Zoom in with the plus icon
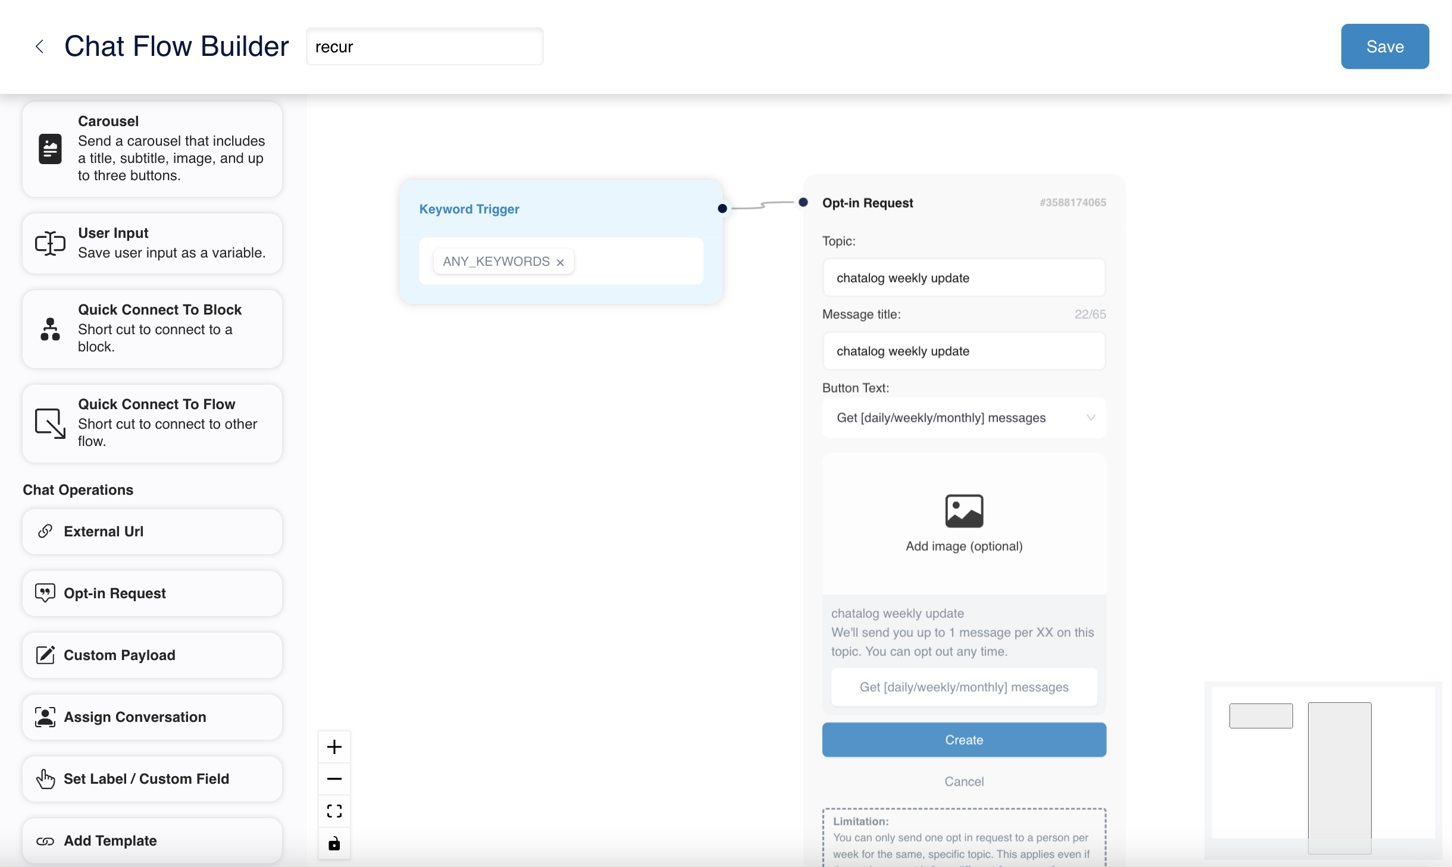Viewport: 1452px width, 867px height. [334, 747]
